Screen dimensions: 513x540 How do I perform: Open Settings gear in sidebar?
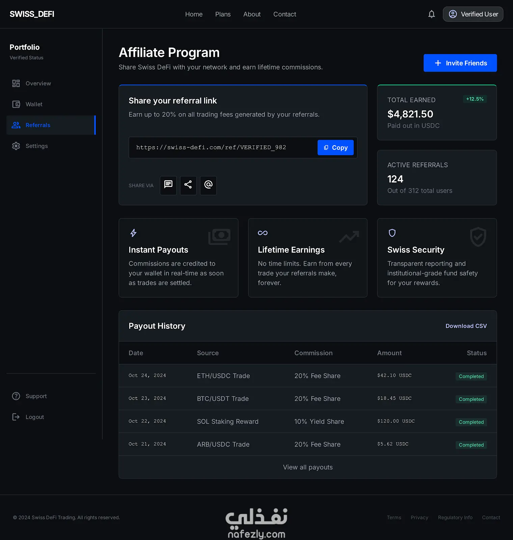(16, 146)
